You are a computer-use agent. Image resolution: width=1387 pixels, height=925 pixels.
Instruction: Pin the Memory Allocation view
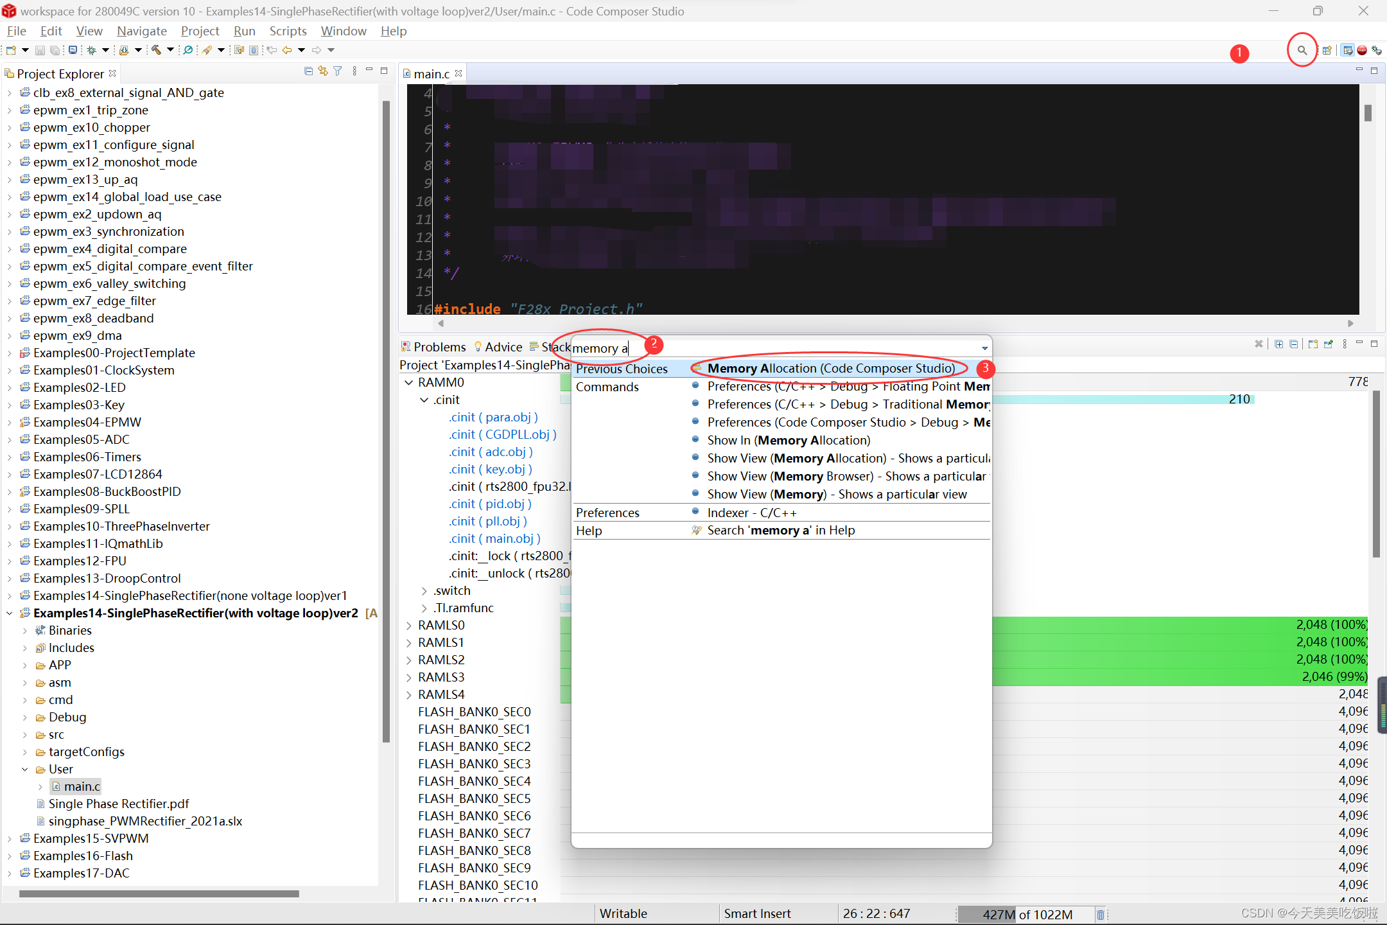pos(1329,344)
